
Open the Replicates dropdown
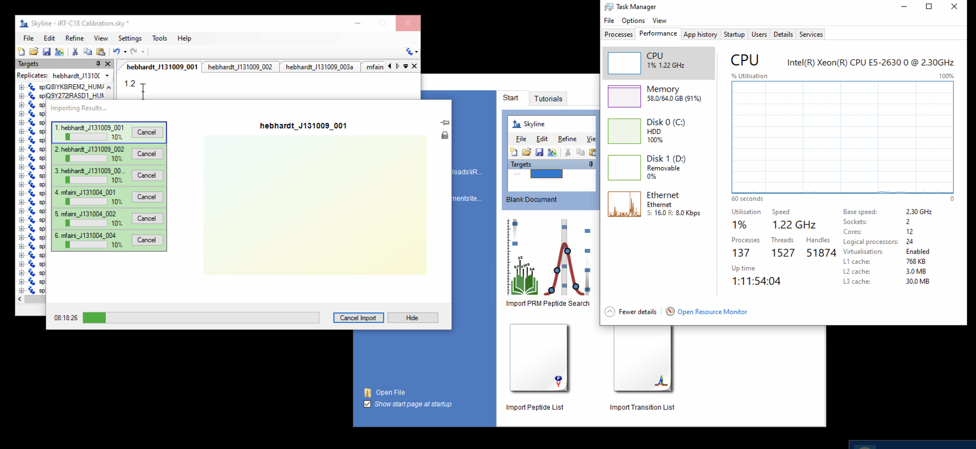click(107, 76)
